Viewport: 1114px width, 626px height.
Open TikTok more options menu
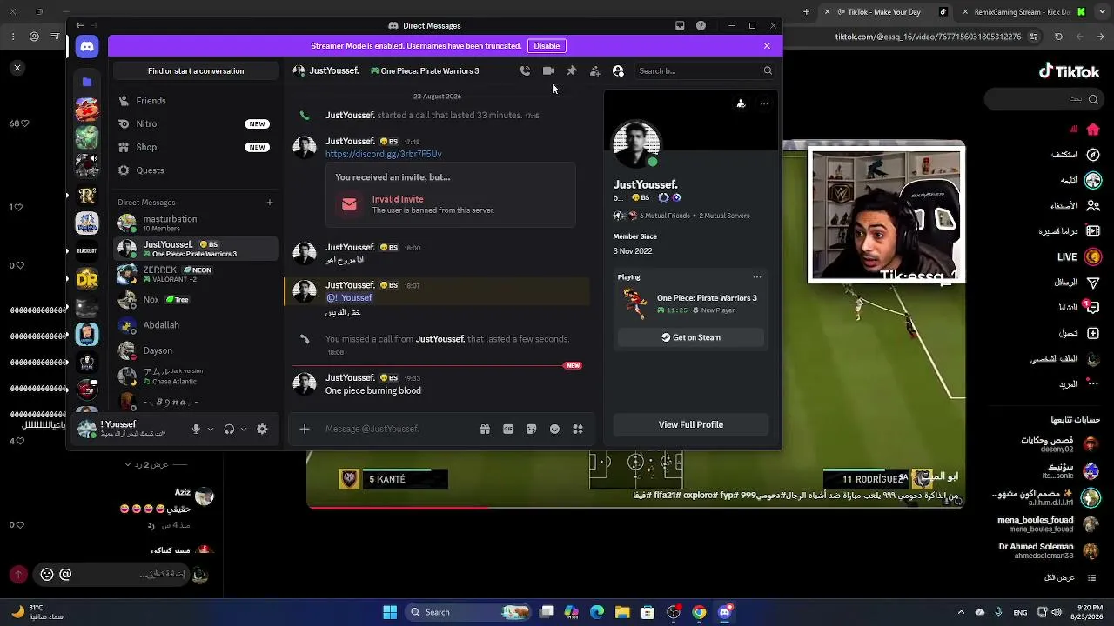click(x=1080, y=384)
